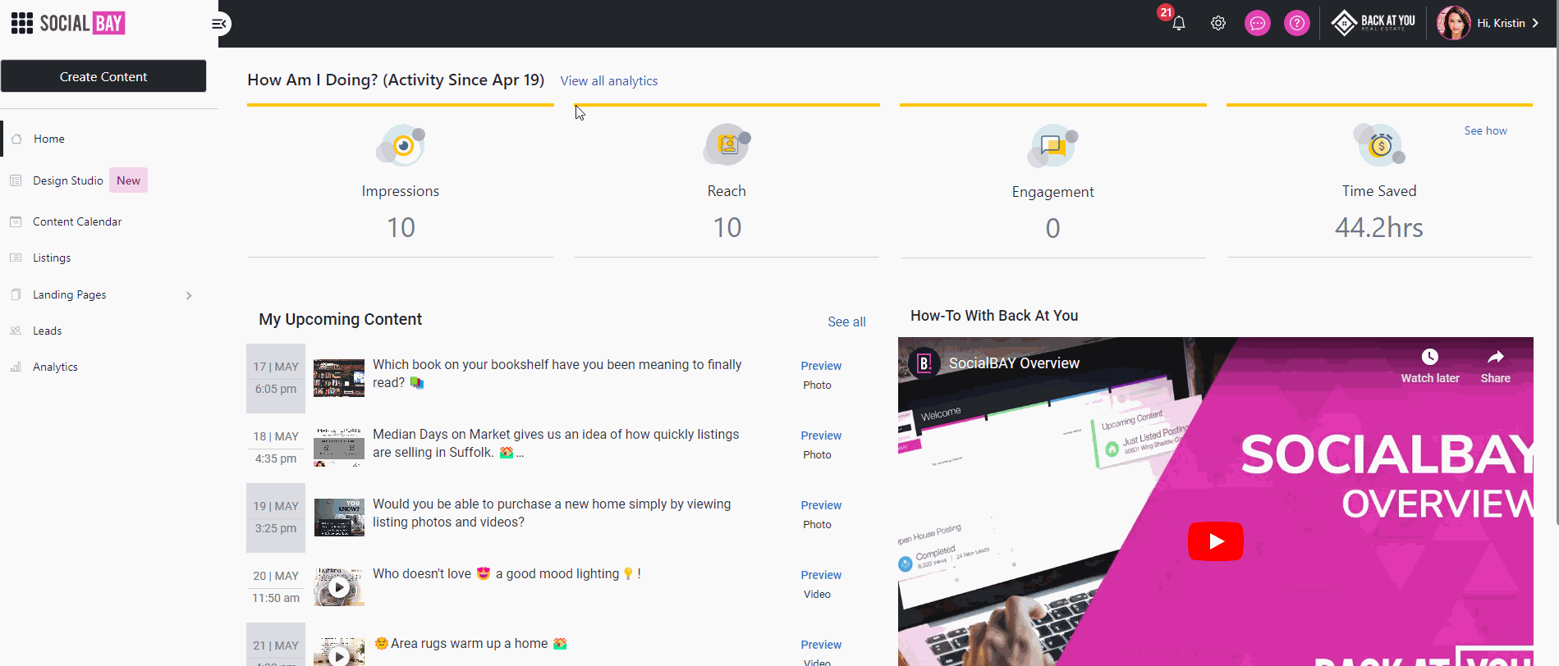Click the Content Calendar sidebar icon

tap(16, 221)
